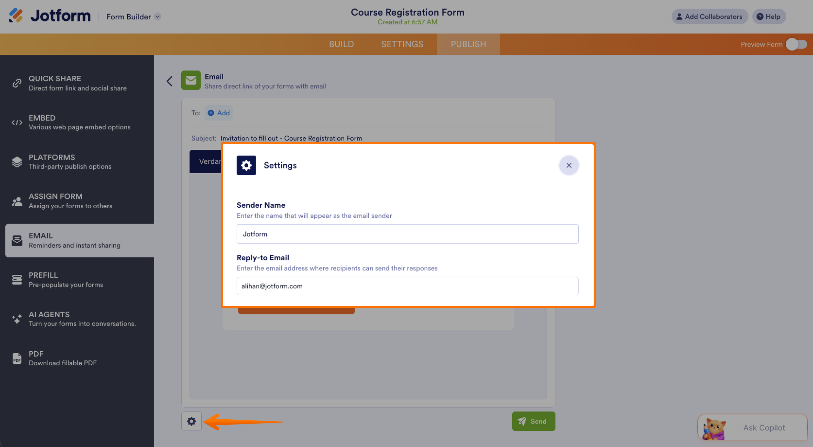813x447 pixels.
Task: Select the Assign Form people icon
Action: pyautogui.click(x=17, y=201)
